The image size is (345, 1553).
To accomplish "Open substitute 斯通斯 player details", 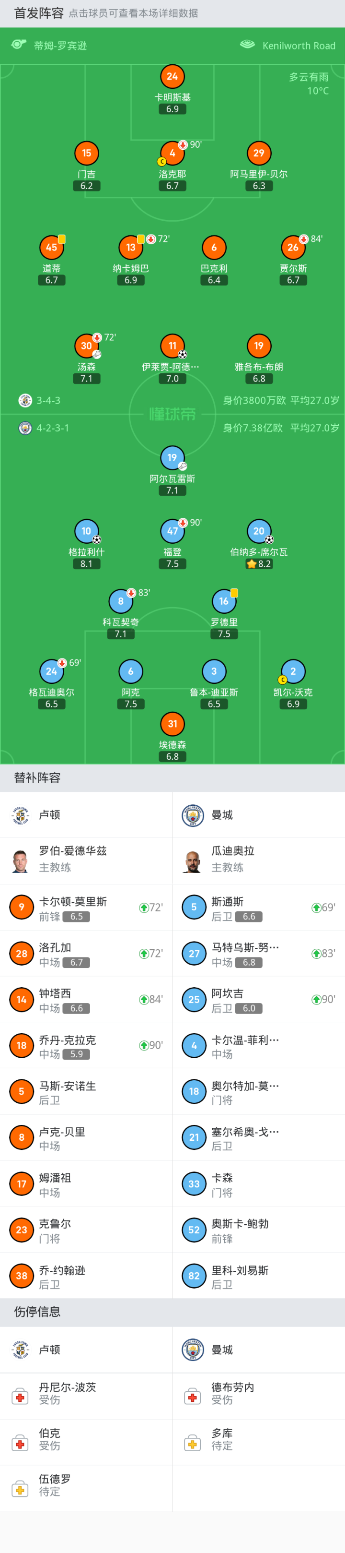I will pos(259,908).
